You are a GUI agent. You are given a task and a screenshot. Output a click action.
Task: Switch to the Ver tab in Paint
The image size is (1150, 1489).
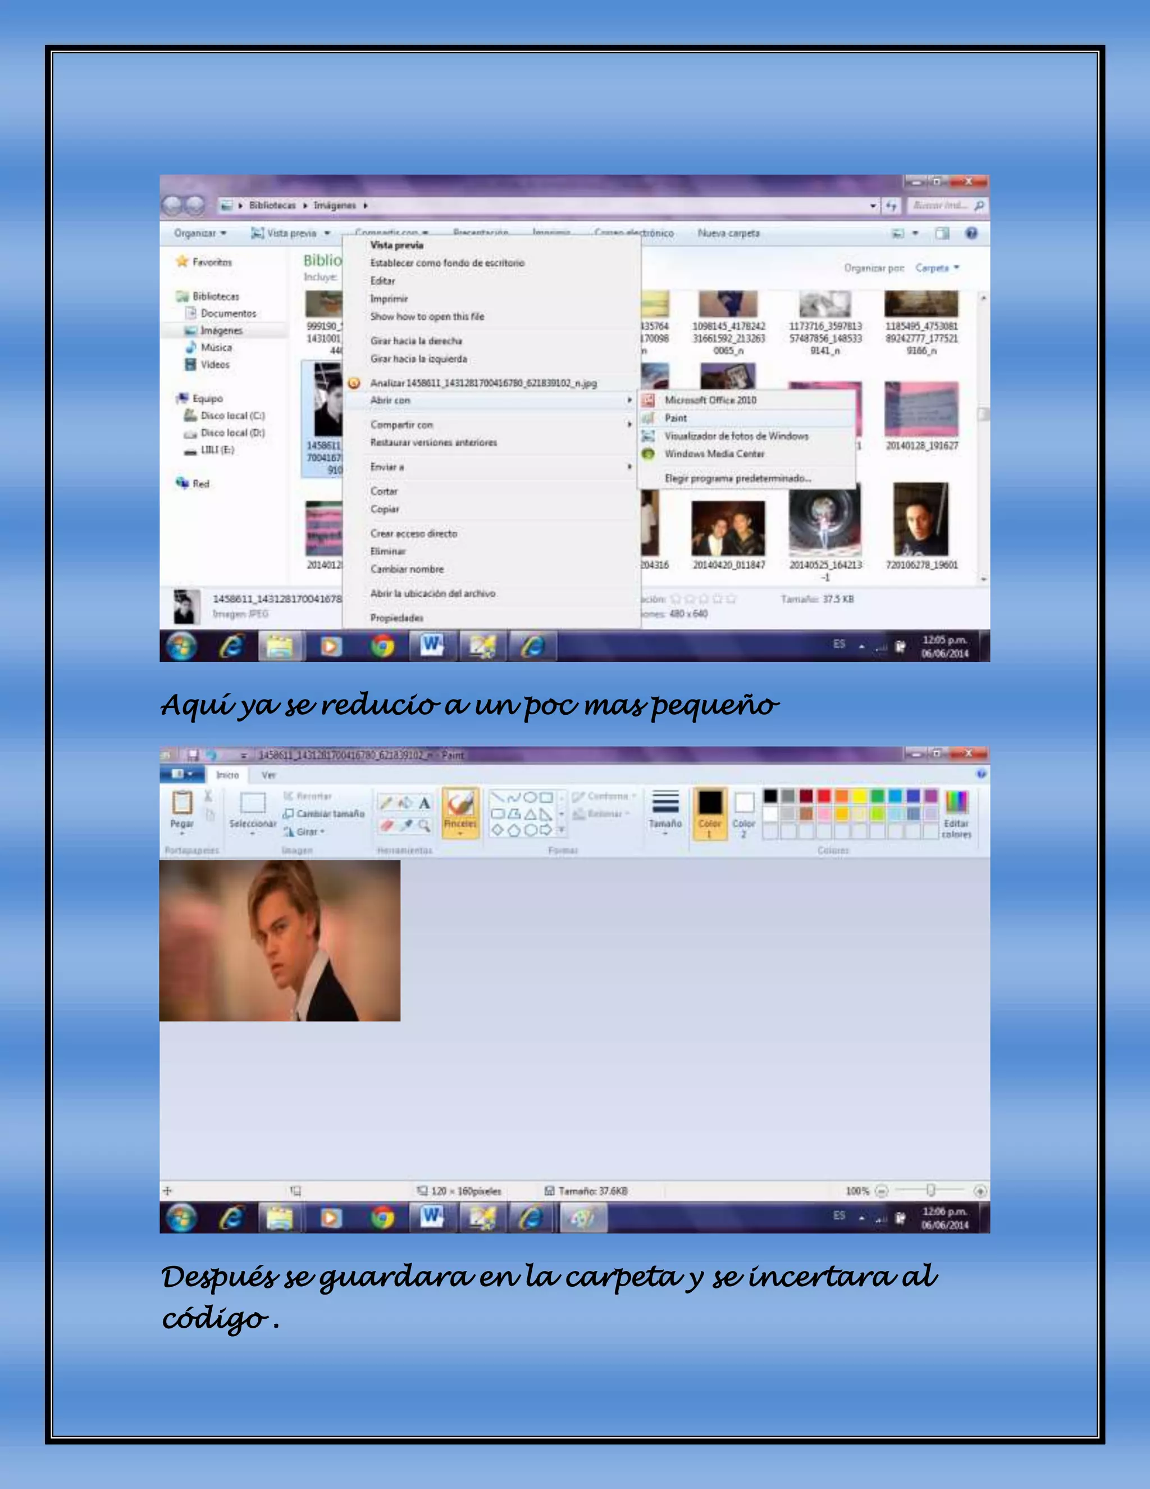[269, 775]
